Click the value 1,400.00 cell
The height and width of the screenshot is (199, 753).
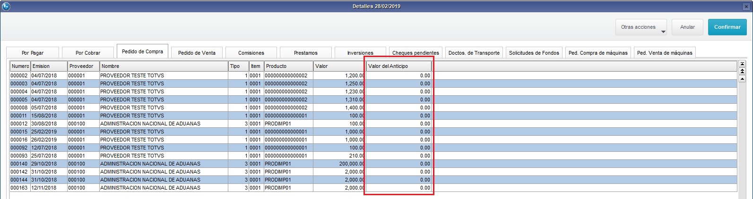tap(339, 108)
